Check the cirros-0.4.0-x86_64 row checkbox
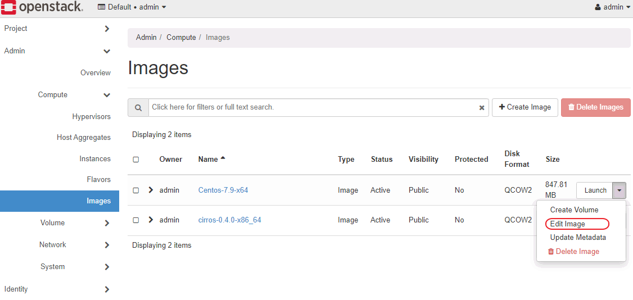 135,220
